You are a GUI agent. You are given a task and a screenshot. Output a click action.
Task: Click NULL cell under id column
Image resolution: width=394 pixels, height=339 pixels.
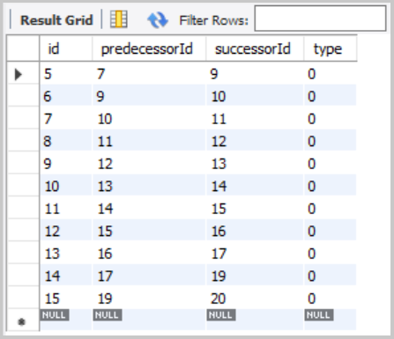tap(66, 320)
